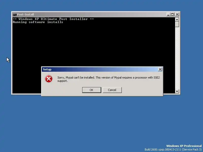Close the Post-Install console window
The image size is (203, 152).
[177, 14]
